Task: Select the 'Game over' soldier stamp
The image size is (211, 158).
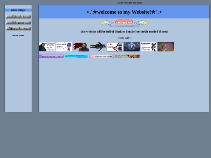Action: [x=166, y=47]
